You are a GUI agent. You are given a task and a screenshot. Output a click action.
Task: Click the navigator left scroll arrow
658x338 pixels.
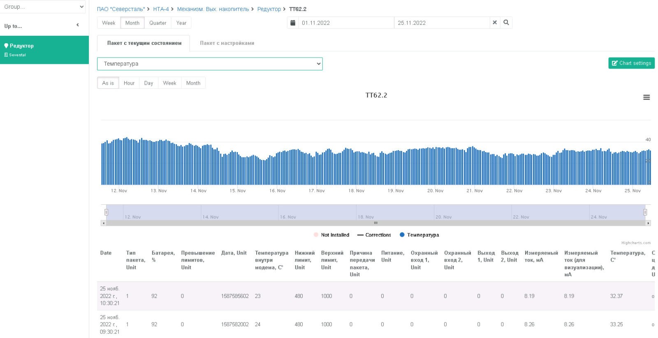(104, 223)
